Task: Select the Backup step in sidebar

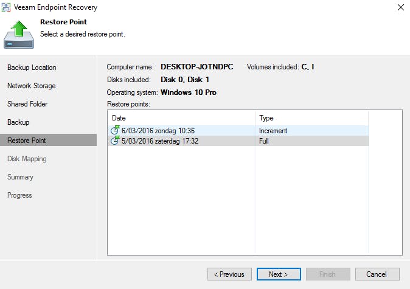Action: click(x=18, y=122)
